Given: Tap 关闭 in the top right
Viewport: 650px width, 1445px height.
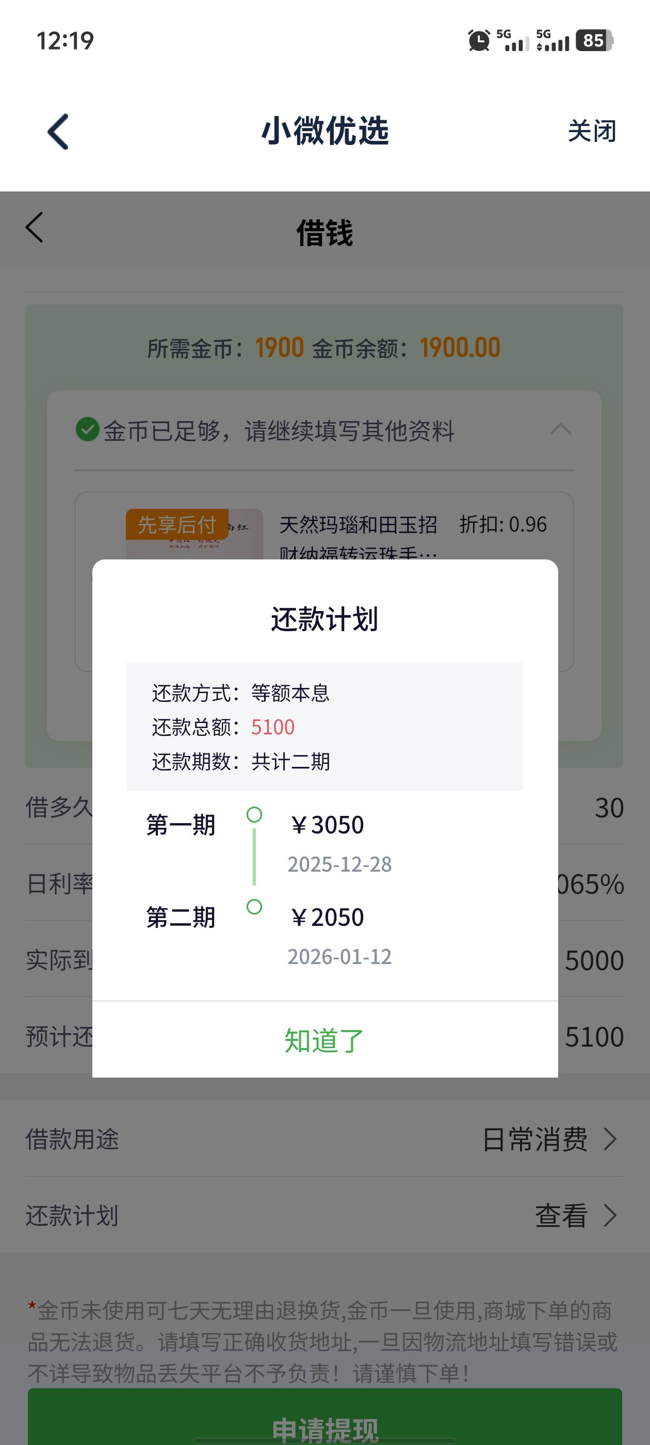Looking at the screenshot, I should coord(592,131).
